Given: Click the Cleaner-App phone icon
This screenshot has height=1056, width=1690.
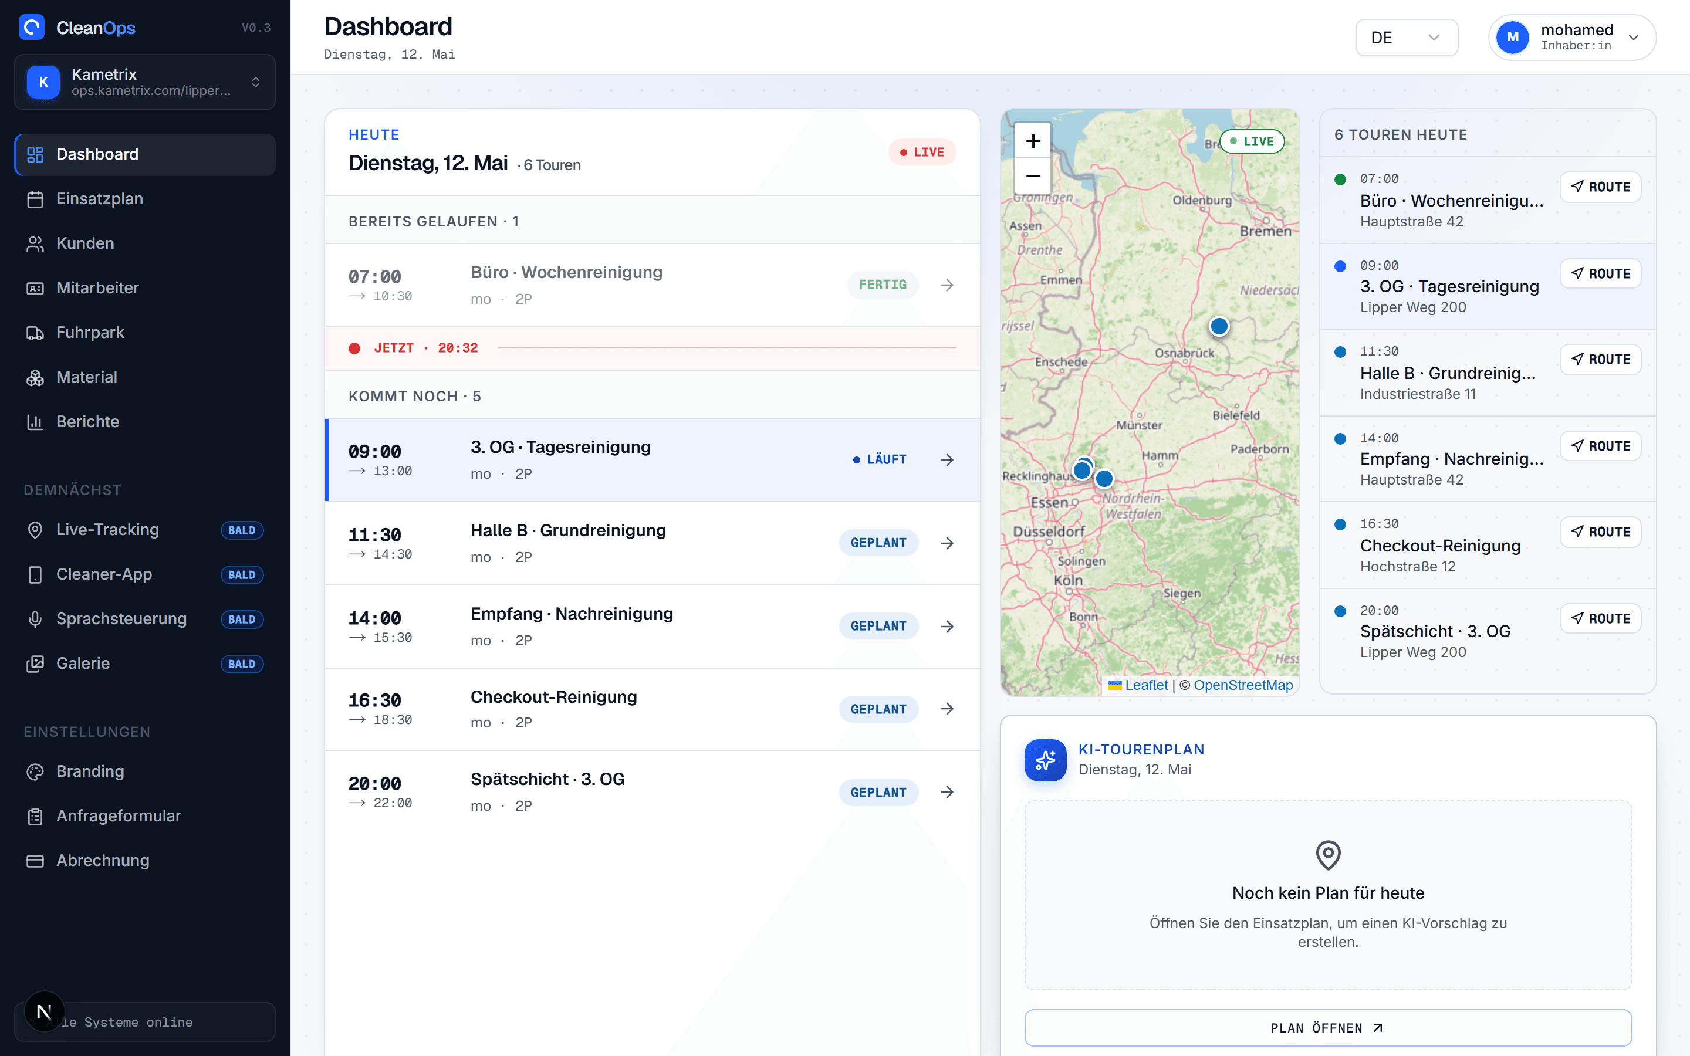Looking at the screenshot, I should coord(35,575).
